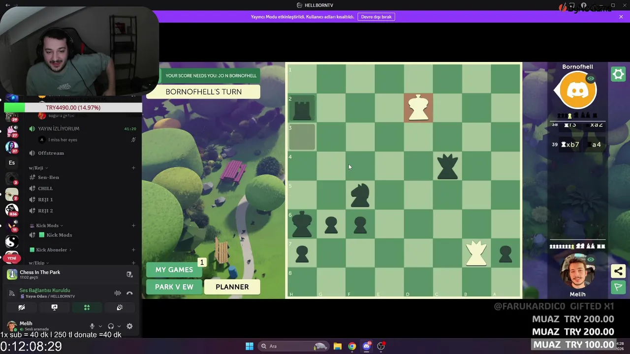630x354 pixels.
Task: Open headphones output options arrow
Action: coord(119,326)
